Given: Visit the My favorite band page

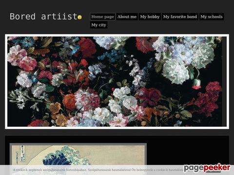Looking at the screenshot, I should click(x=180, y=17).
